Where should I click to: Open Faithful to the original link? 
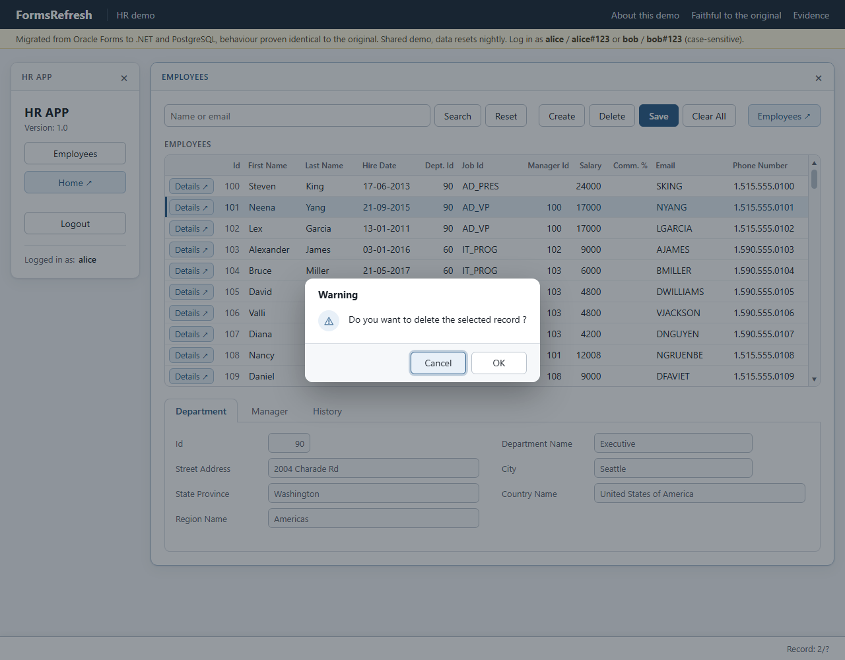click(x=736, y=15)
